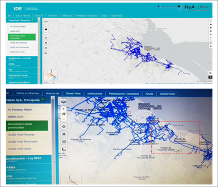Activate the locate-me target icon on the lower map

pyautogui.click(x=64, y=127)
